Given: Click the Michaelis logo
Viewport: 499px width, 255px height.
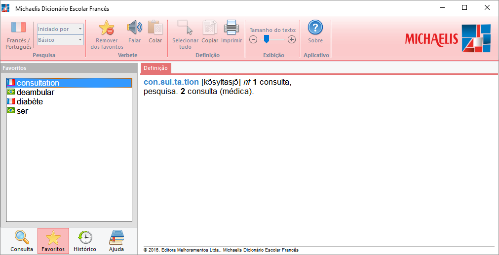Looking at the screenshot, I should tap(448, 38).
